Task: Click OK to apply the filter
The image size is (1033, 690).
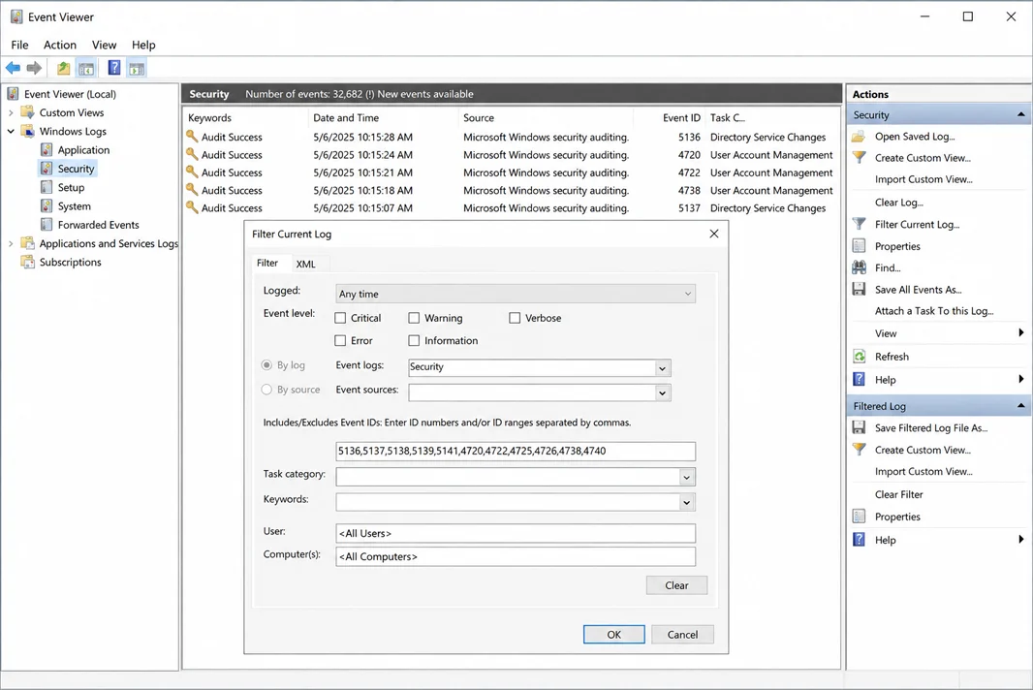Action: click(x=614, y=634)
